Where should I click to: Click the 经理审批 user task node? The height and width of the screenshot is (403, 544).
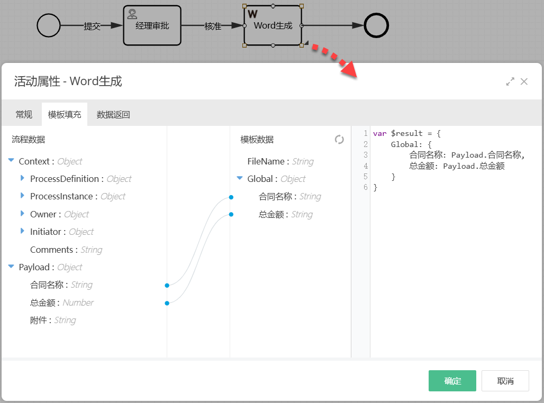152,25
